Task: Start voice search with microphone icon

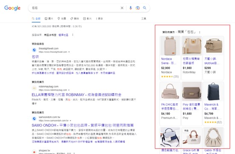Action: (131, 8)
